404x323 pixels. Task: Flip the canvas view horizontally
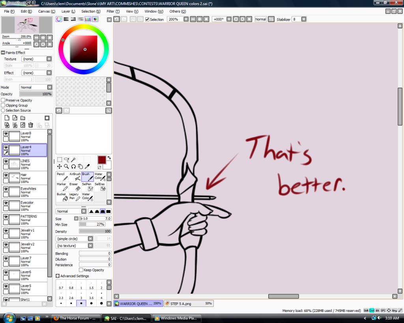(271, 19)
